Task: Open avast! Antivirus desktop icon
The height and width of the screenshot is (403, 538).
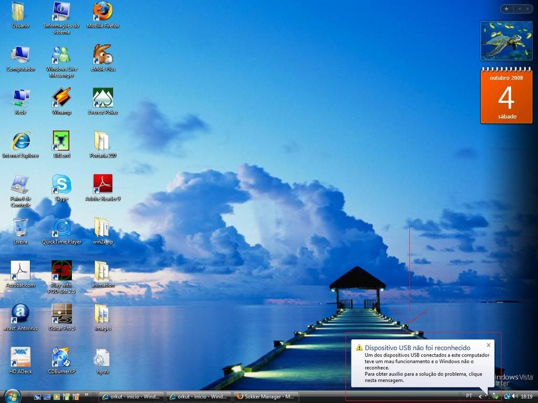Action: (20, 314)
